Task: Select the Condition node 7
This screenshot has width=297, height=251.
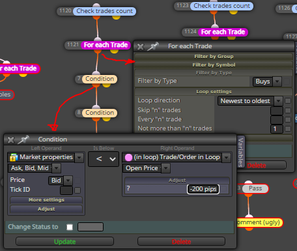Action: point(100,79)
